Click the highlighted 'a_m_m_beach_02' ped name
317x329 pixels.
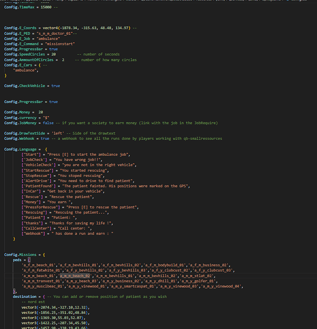click(x=75, y=275)
